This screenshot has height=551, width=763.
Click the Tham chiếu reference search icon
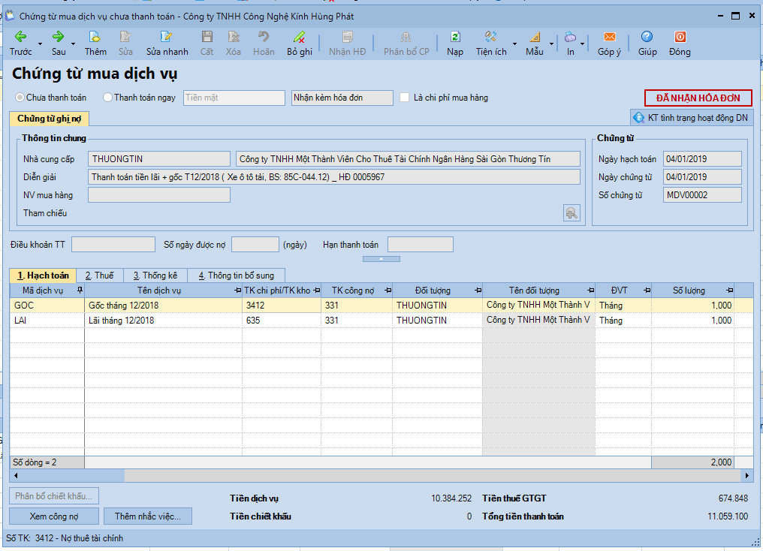(571, 213)
